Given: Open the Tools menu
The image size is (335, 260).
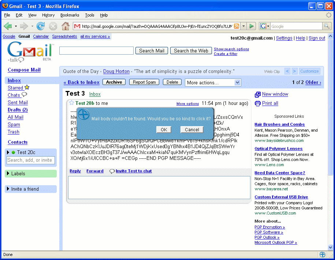Looking at the screenshot, I should coord(90,15).
